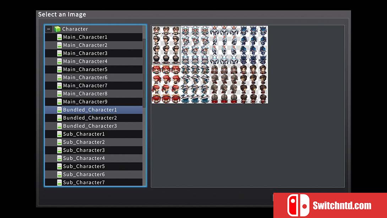The image size is (387, 218).
Task: Click the file icon beside Main_Character5
Action: pos(59,69)
